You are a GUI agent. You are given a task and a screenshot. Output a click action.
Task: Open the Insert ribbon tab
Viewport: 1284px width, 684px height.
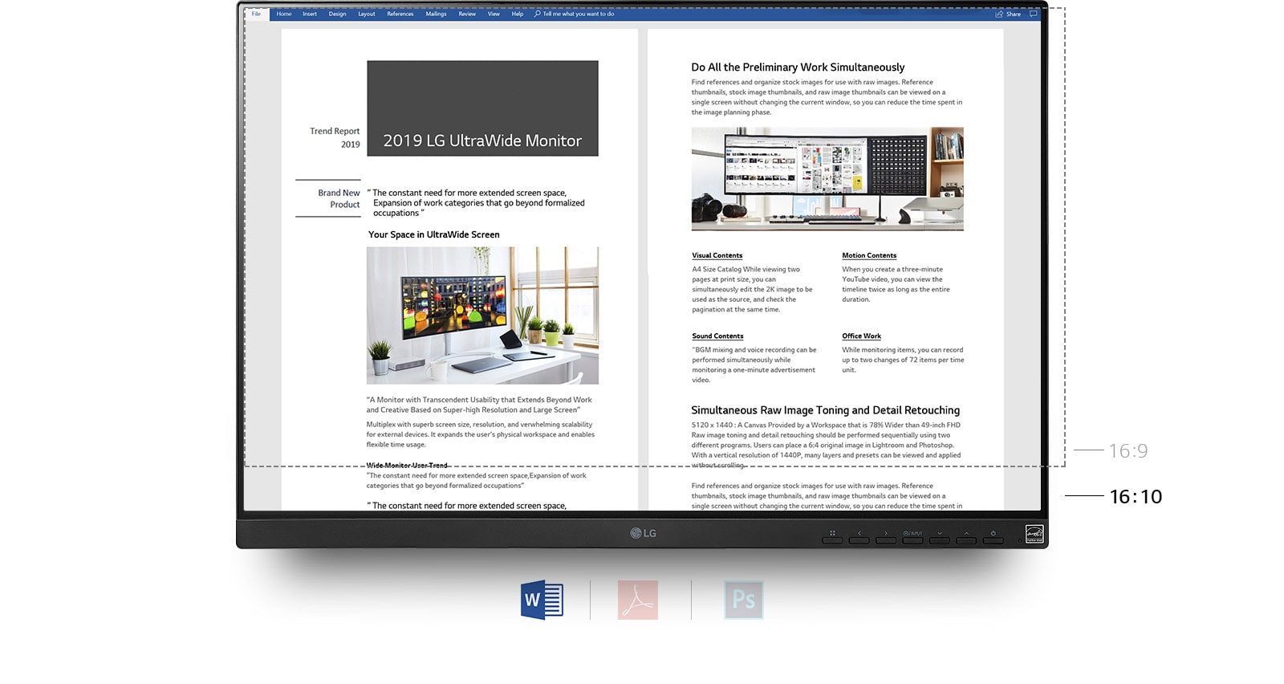coord(310,14)
